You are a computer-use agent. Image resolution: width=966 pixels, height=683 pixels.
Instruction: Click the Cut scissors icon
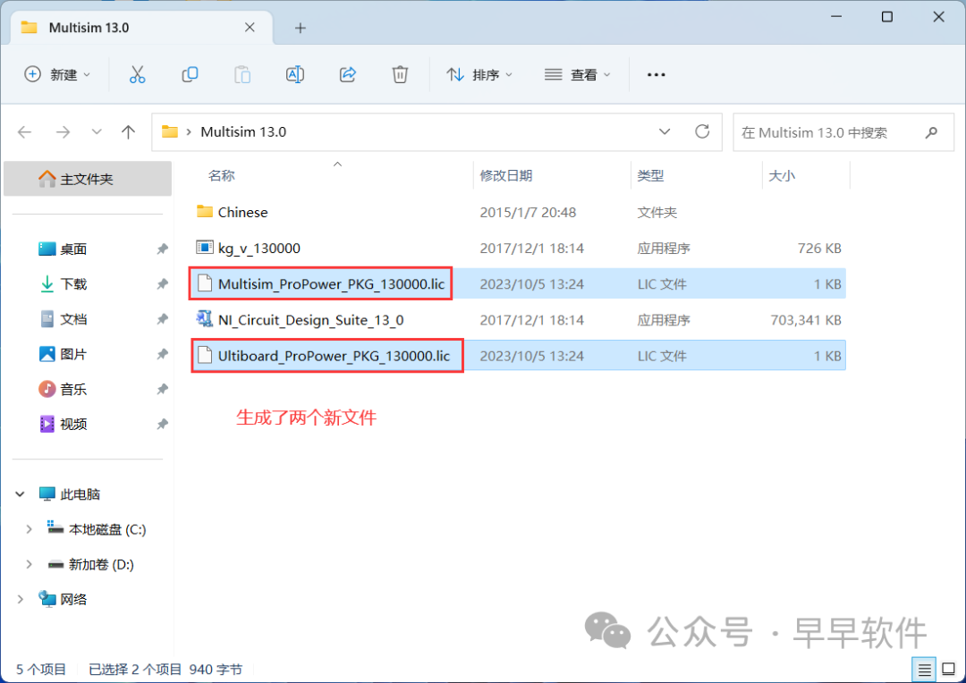(x=138, y=74)
